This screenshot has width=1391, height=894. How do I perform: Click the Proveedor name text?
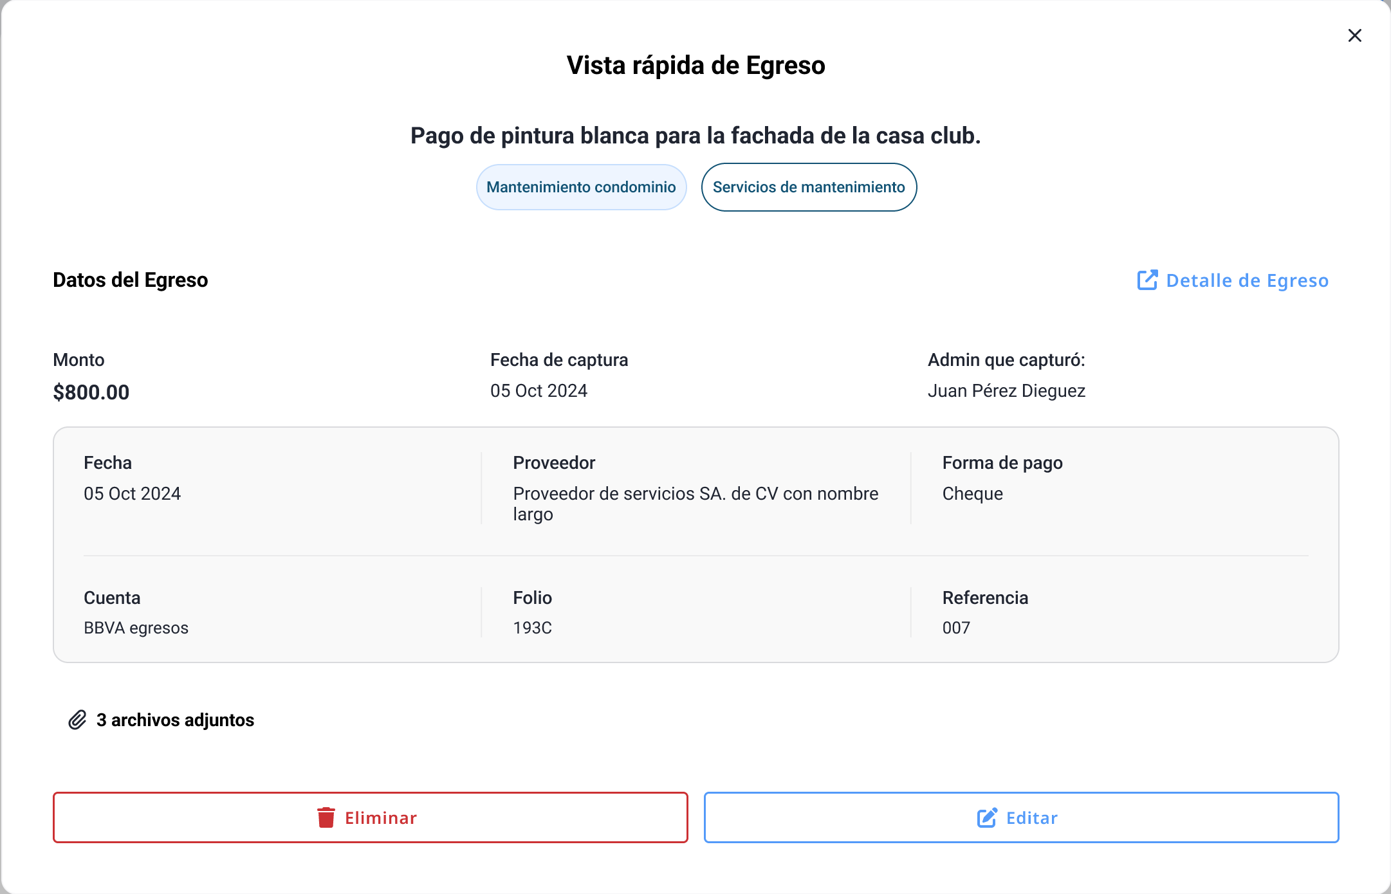pos(695,504)
